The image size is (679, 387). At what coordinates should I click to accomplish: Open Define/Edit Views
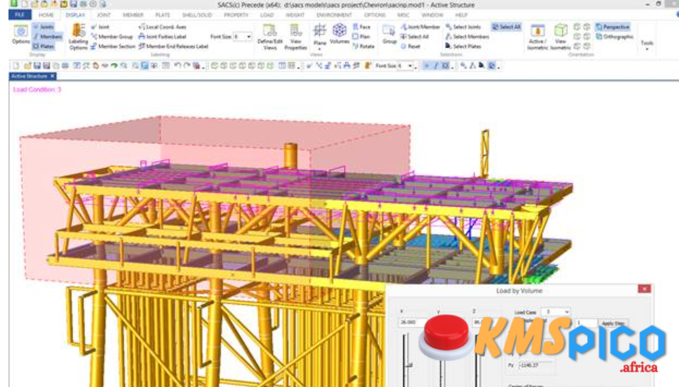click(270, 37)
